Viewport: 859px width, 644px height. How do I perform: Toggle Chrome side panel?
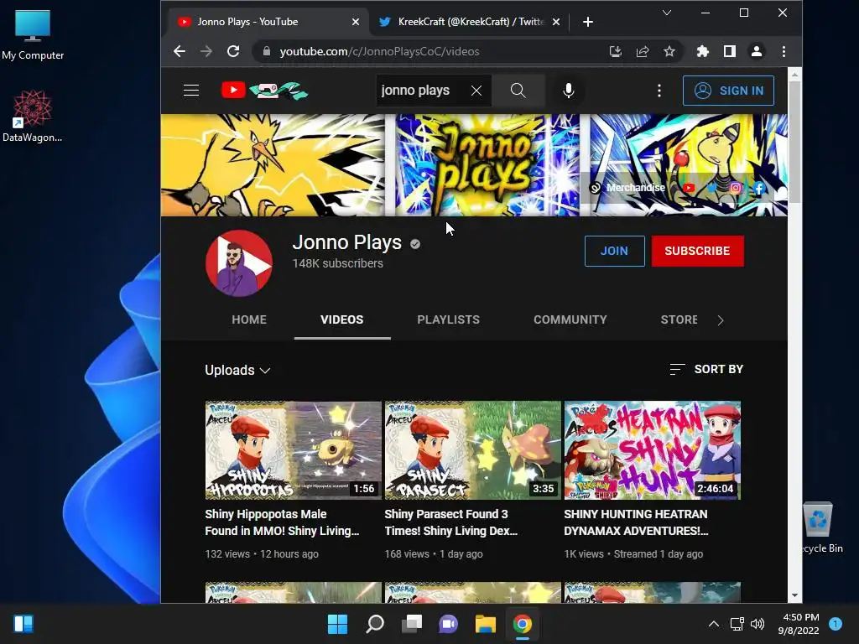click(729, 51)
